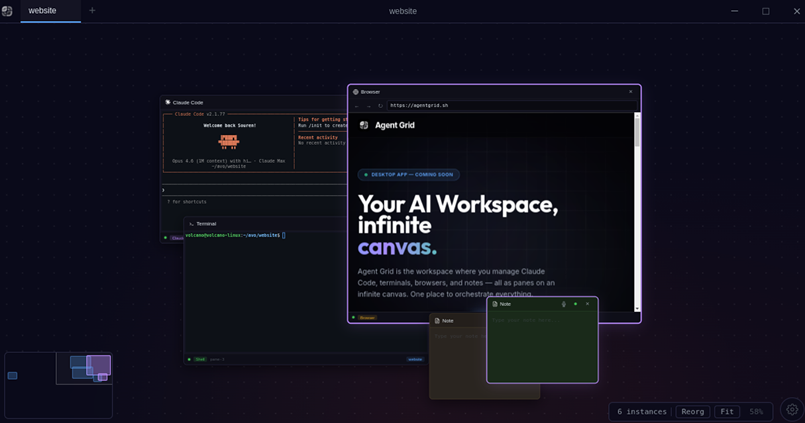Go back in the Browser pane
The height and width of the screenshot is (423, 805).
pyautogui.click(x=357, y=105)
